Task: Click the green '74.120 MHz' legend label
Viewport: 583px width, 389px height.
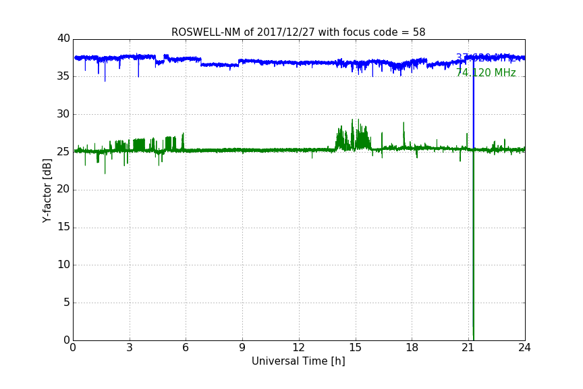Action: point(486,72)
